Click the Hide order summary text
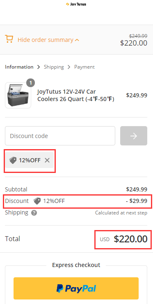Viewport: 153px width, 304px height. [45, 40]
